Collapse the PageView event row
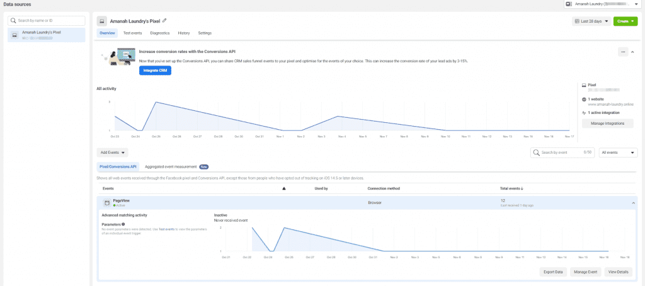Viewport: 645px width, 286px height. pyautogui.click(x=632, y=202)
